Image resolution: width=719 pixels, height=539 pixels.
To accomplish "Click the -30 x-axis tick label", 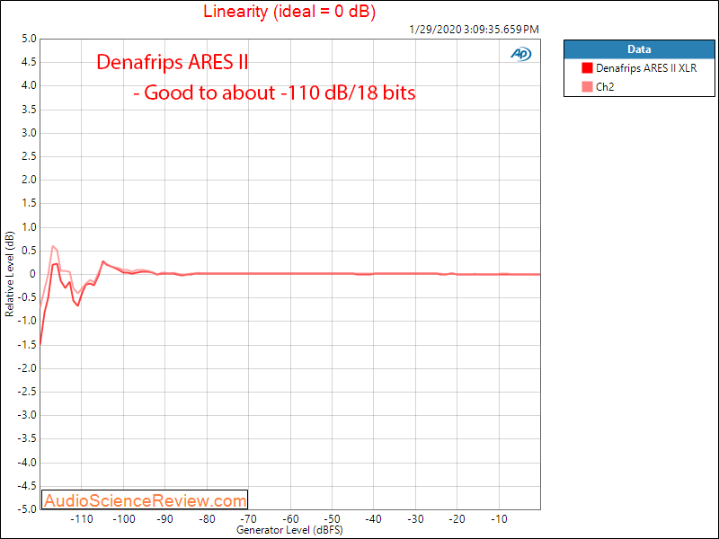I will click(415, 519).
